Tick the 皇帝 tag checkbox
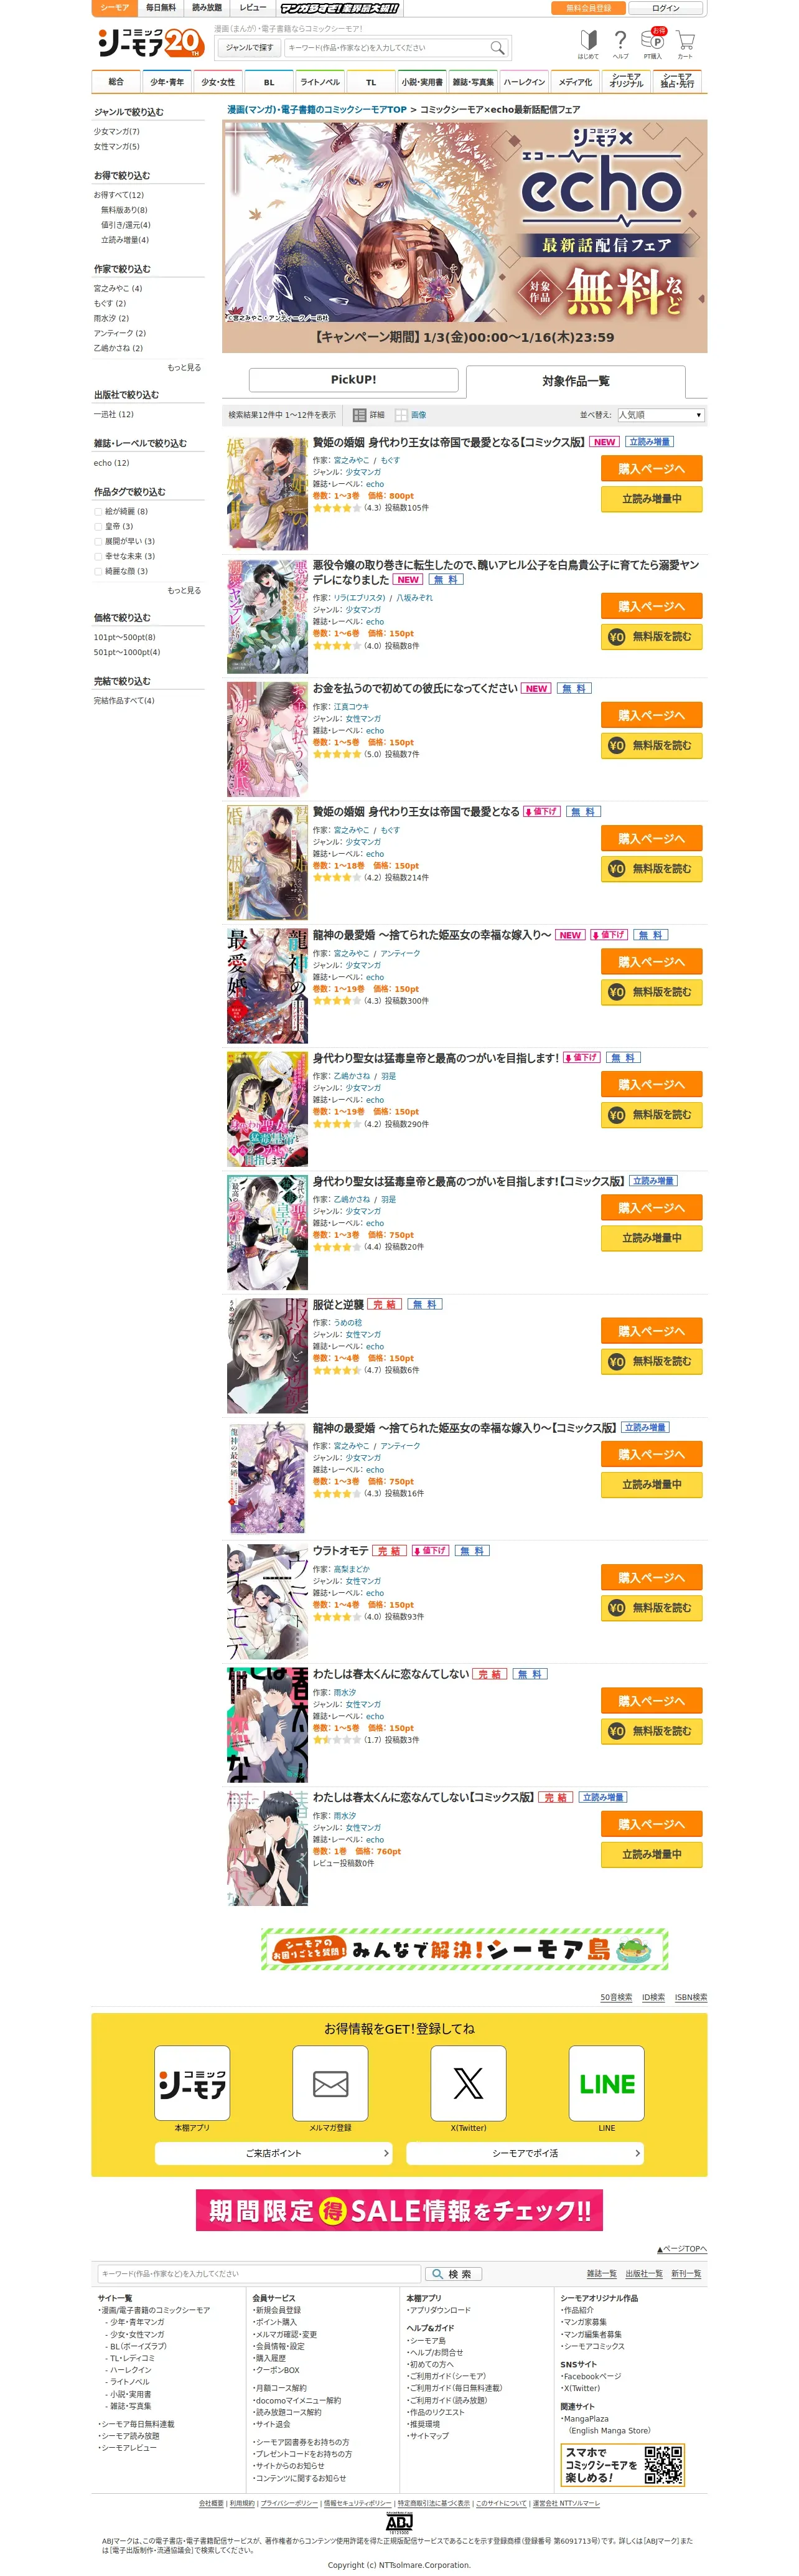The height and width of the screenshot is (2576, 799). point(98,527)
